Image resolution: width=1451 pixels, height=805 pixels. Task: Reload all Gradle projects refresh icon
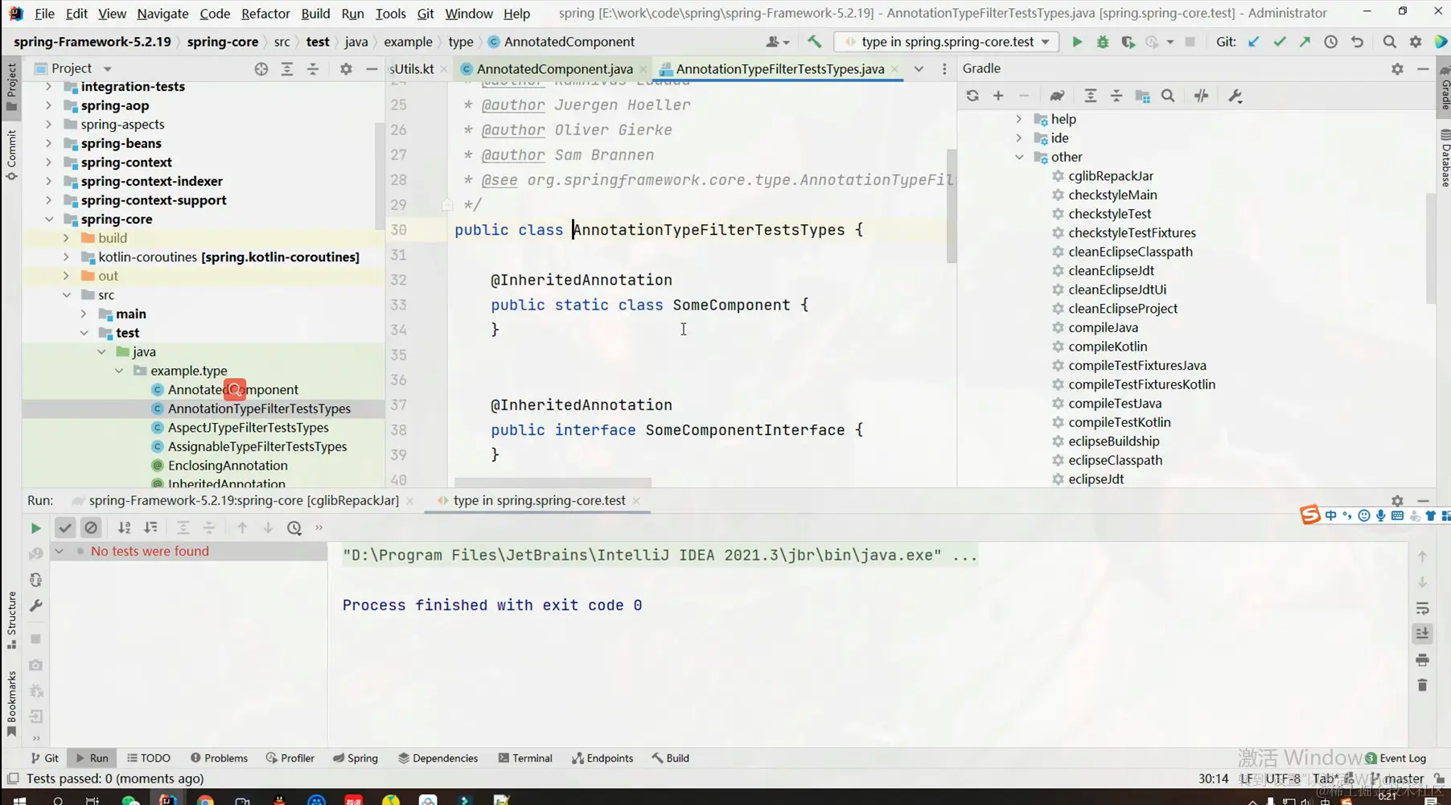coord(972,96)
